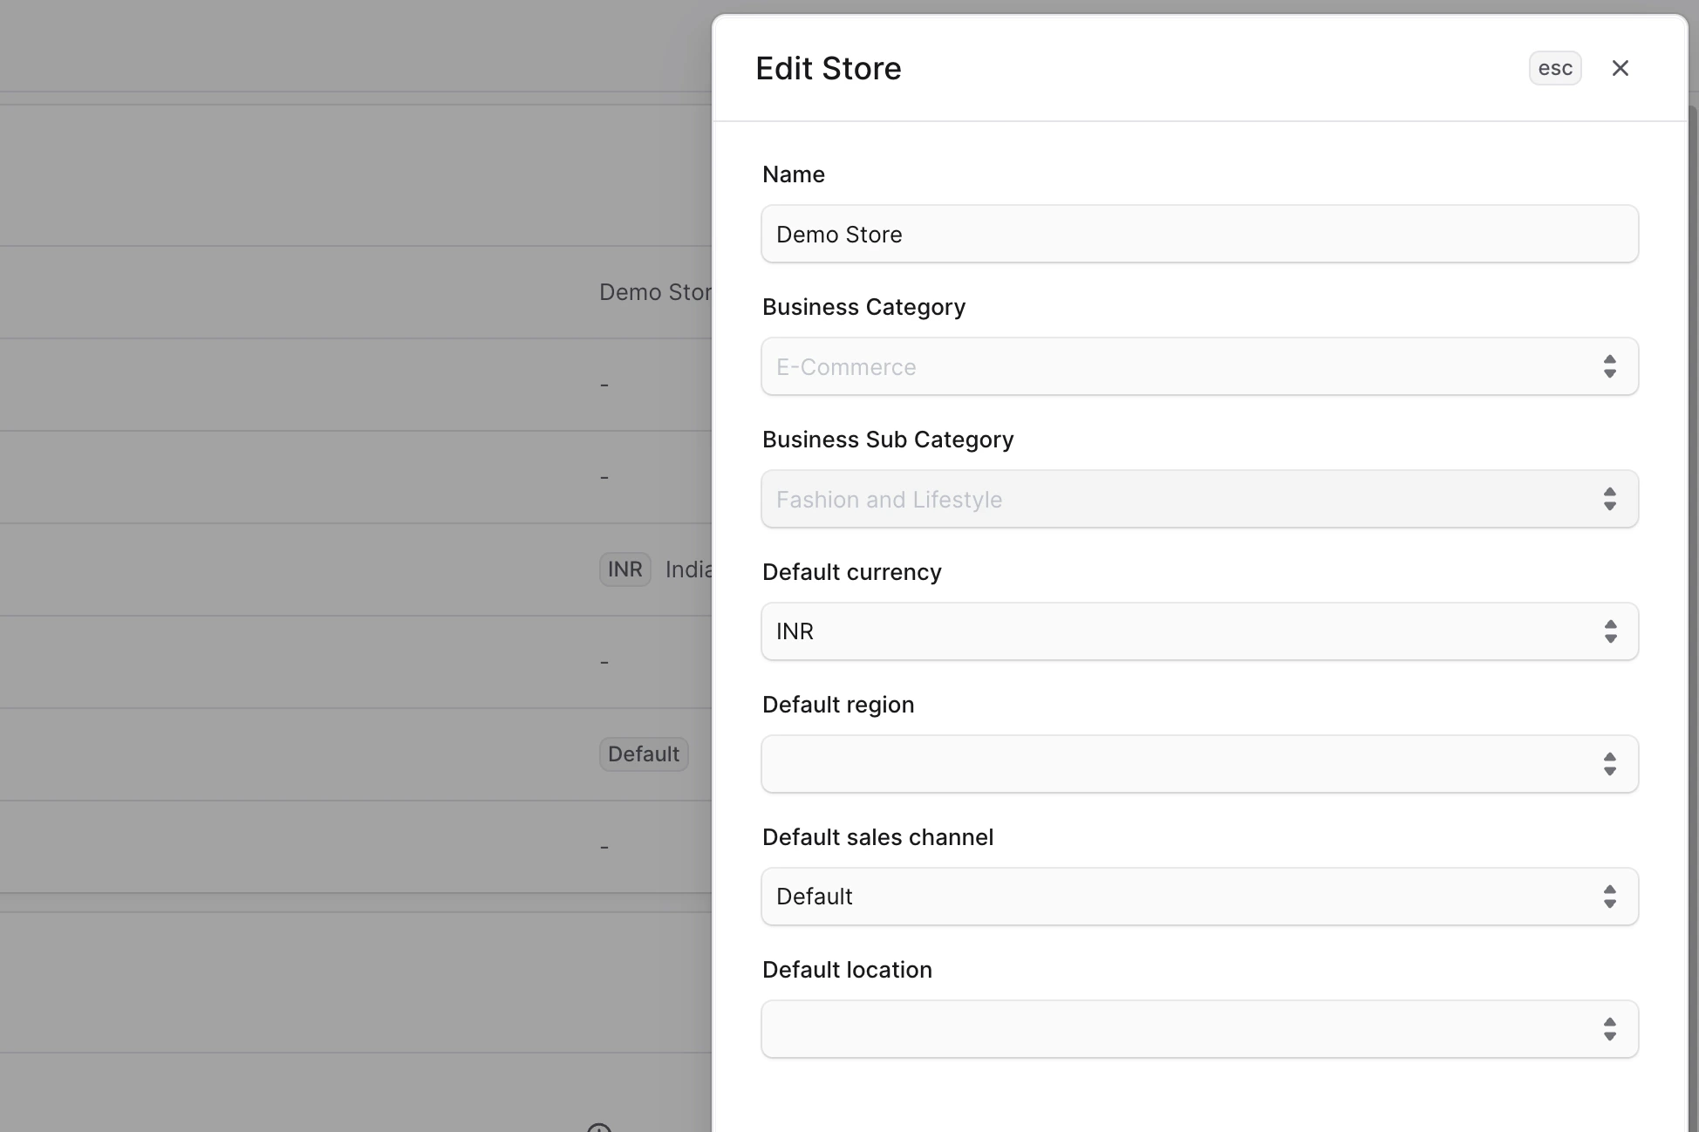Click the esc keyboard hint badge
Image resolution: width=1699 pixels, height=1132 pixels.
pos(1555,67)
